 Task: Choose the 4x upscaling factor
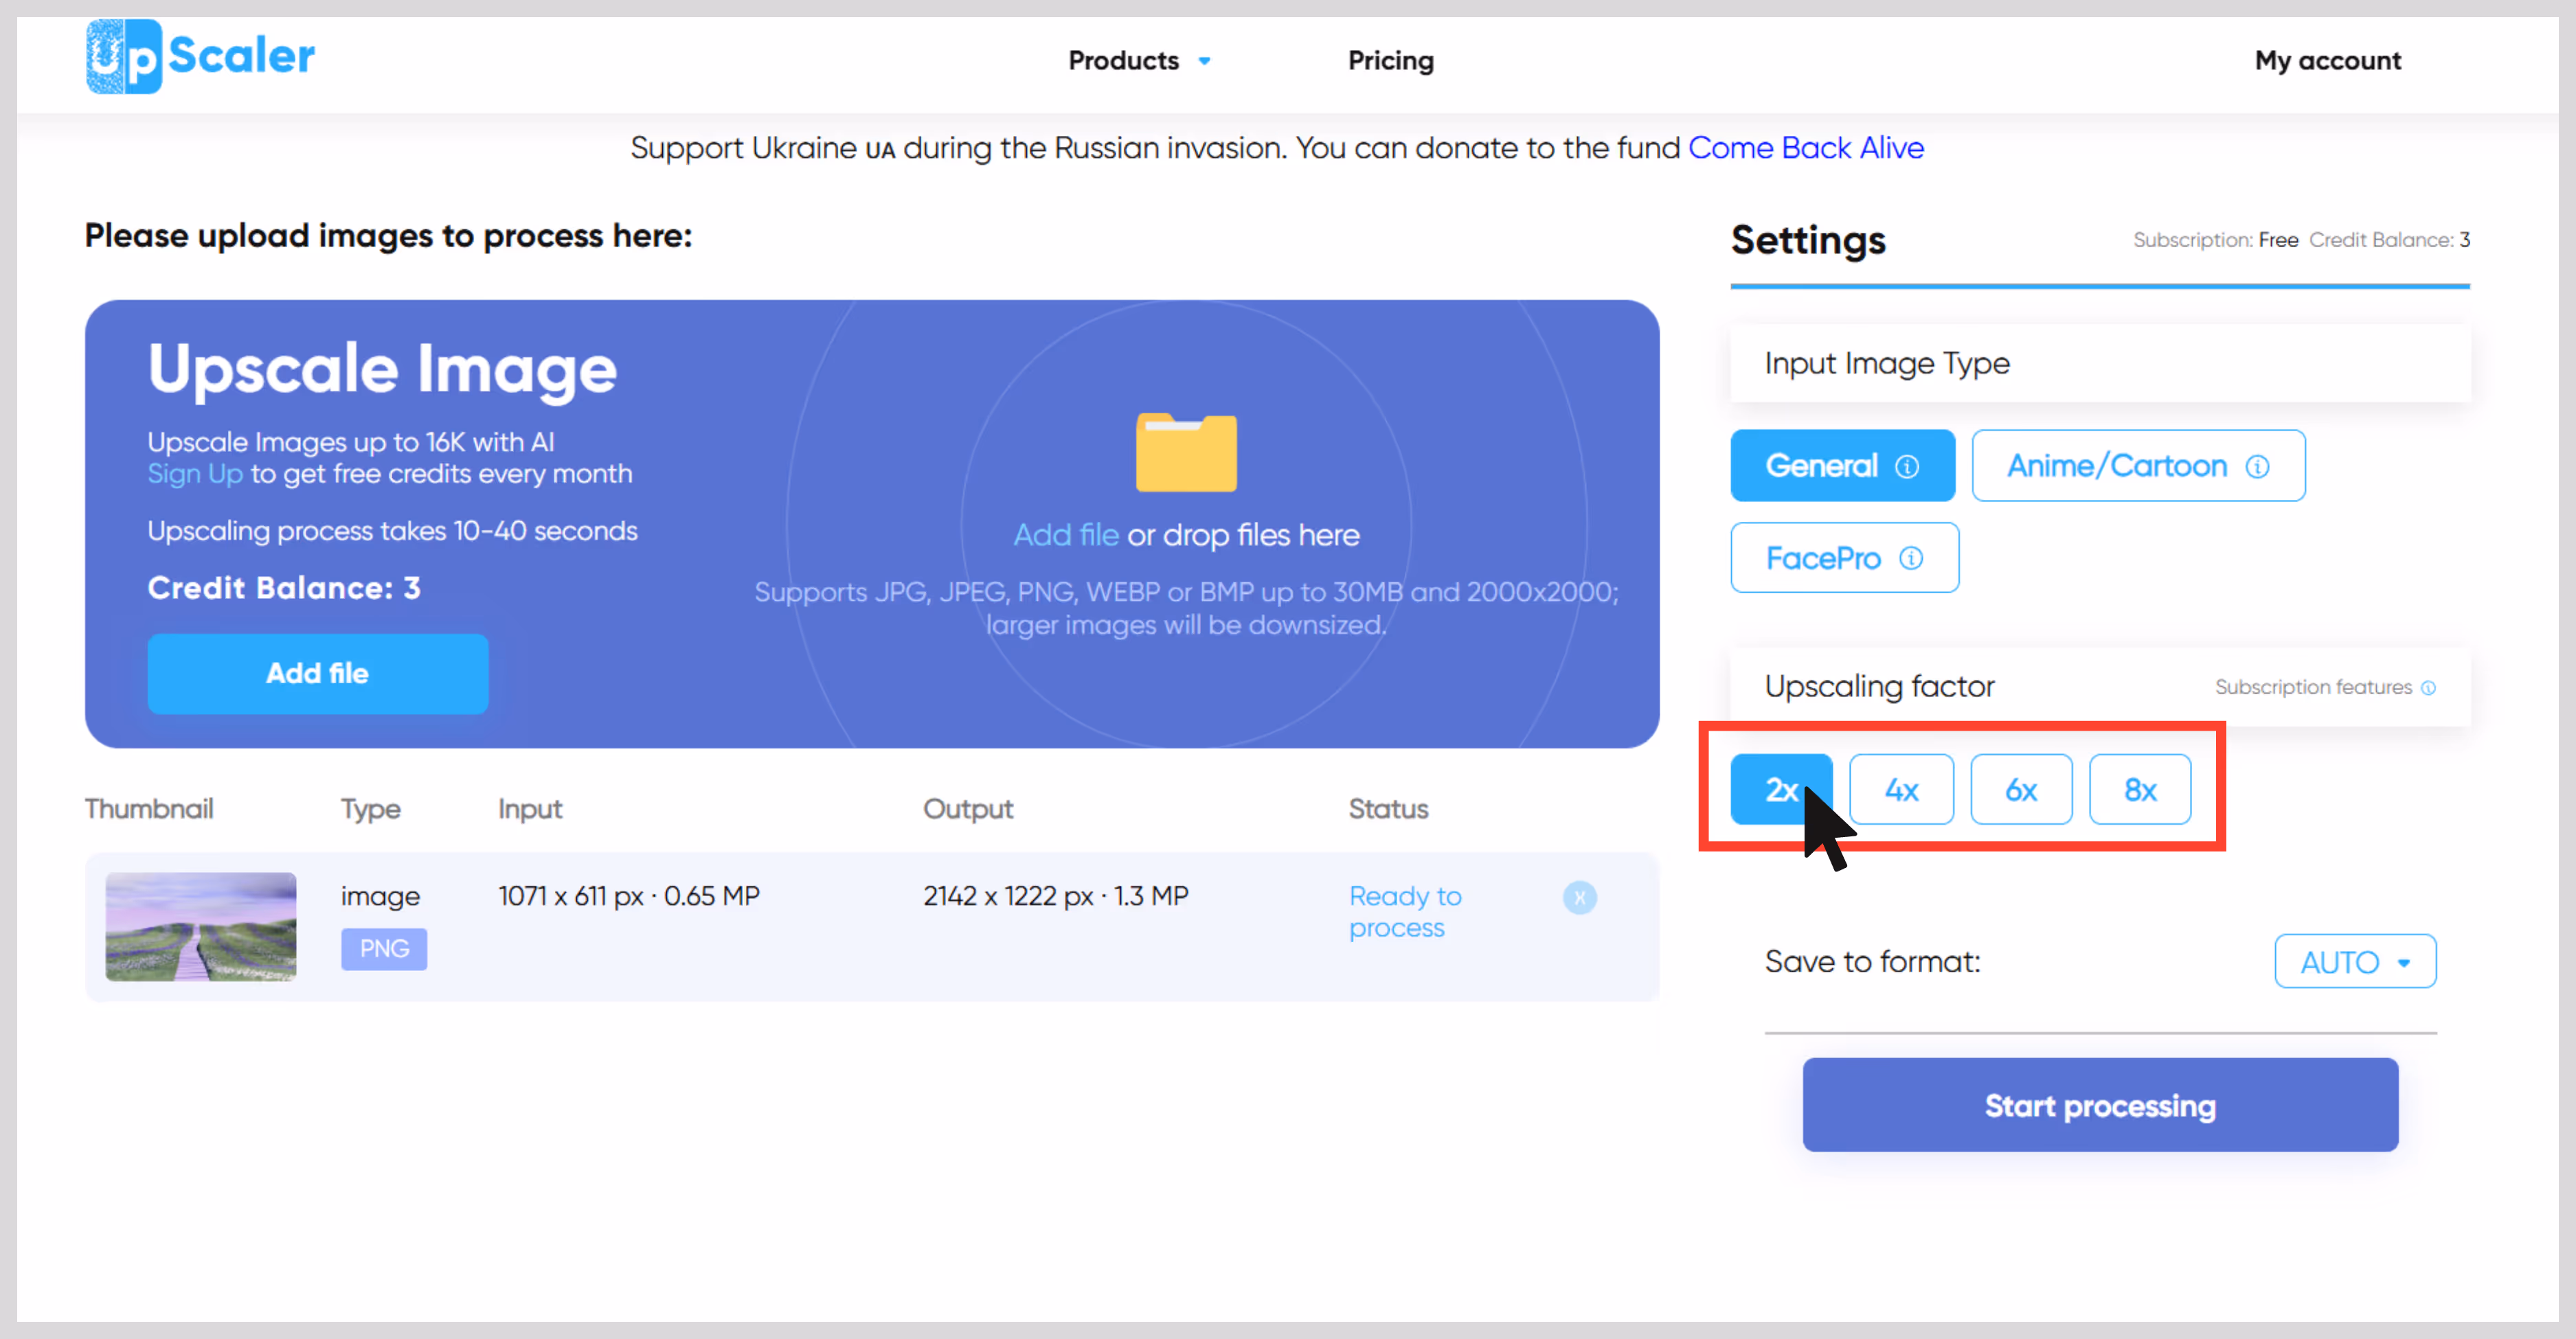point(1901,790)
